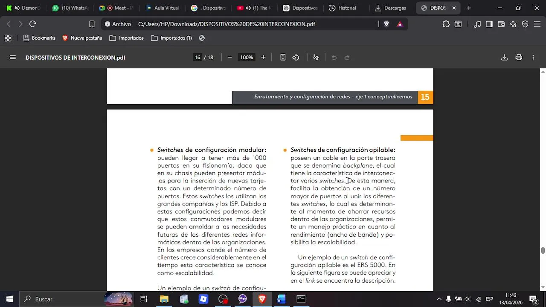
Task: Open the Windows Start menu
Action: click(x=9, y=299)
